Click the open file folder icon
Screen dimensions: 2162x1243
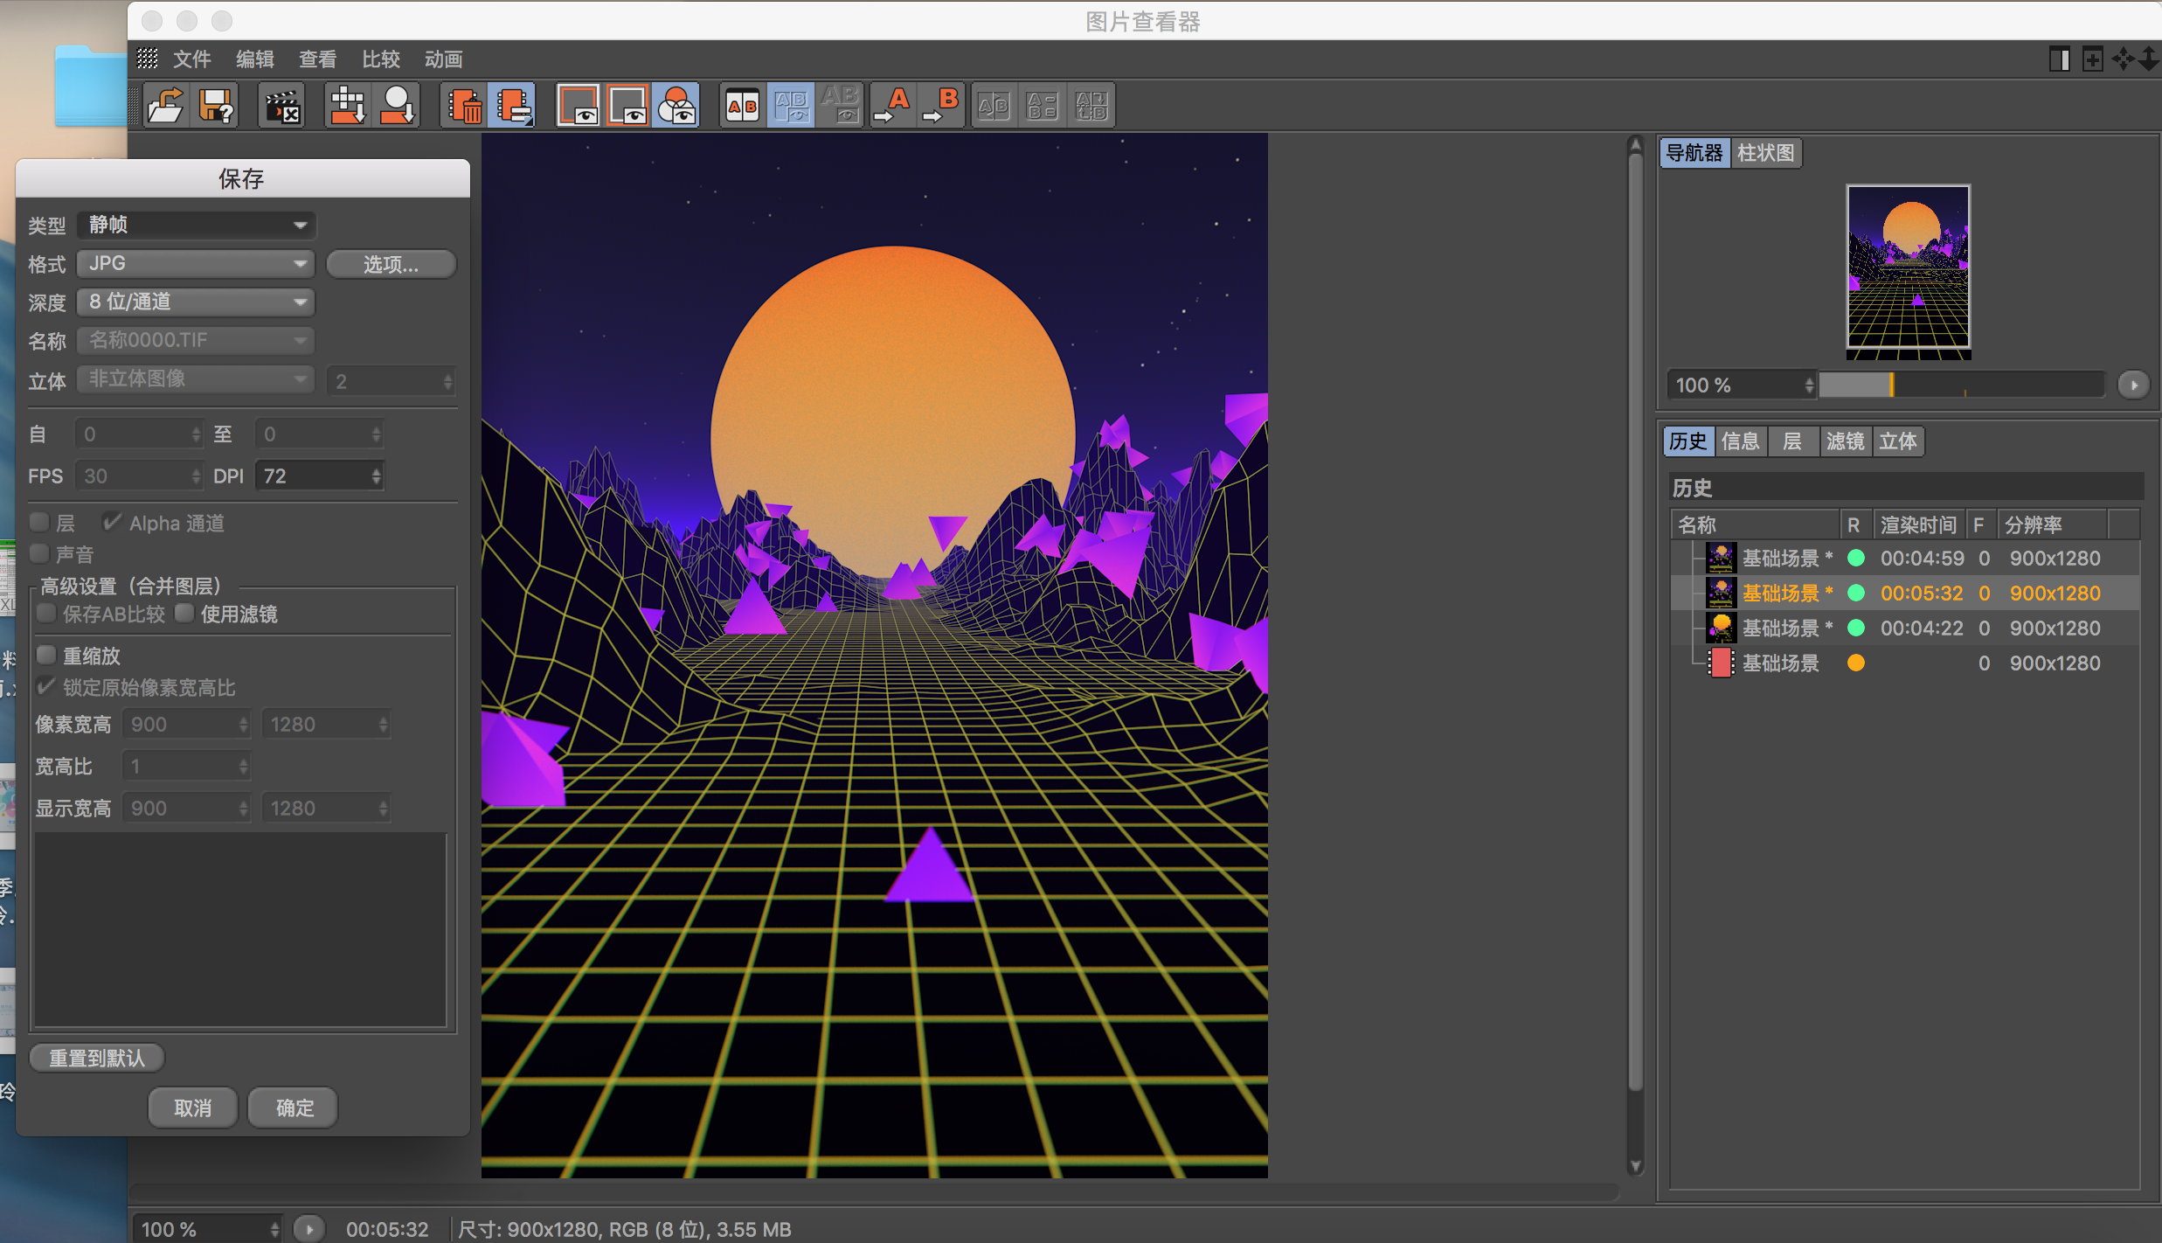pos(165,106)
